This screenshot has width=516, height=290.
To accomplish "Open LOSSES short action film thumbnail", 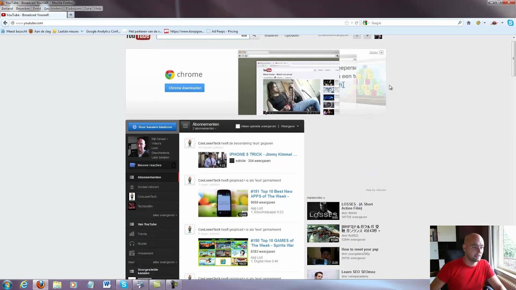I will 323,211.
